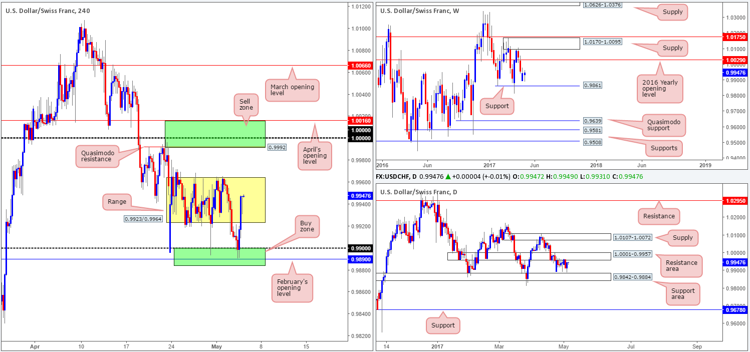Click the 1.0107-1.0072 zone label
750x352 pixels.
[x=633, y=237]
